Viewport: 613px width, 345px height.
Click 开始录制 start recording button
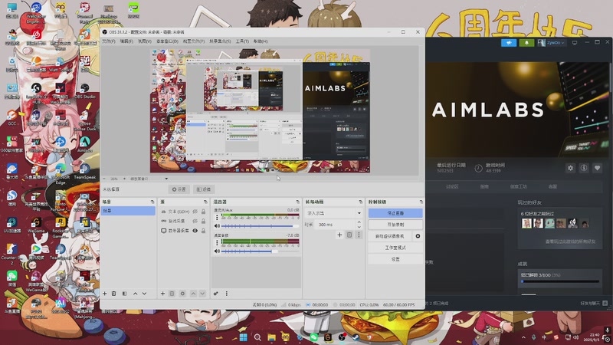pyautogui.click(x=395, y=225)
